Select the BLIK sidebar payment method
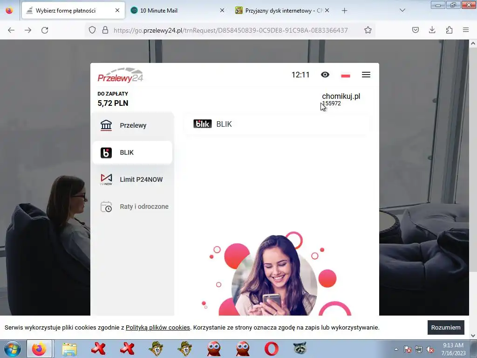 click(132, 152)
